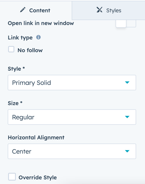Viewport: 145px width, 184px height.
Task: Toggle Open link in new window switch
Action: point(126,23)
